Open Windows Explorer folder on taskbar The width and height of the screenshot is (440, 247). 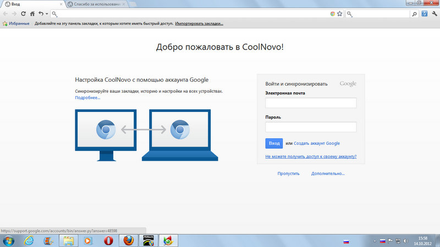pos(68,240)
